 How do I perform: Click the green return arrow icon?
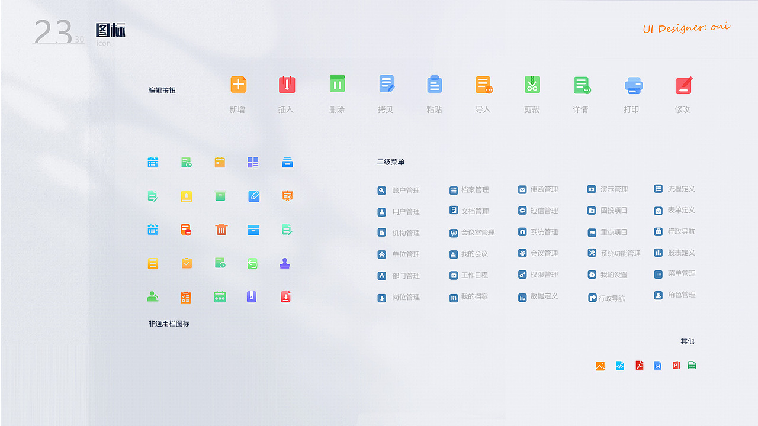(253, 263)
